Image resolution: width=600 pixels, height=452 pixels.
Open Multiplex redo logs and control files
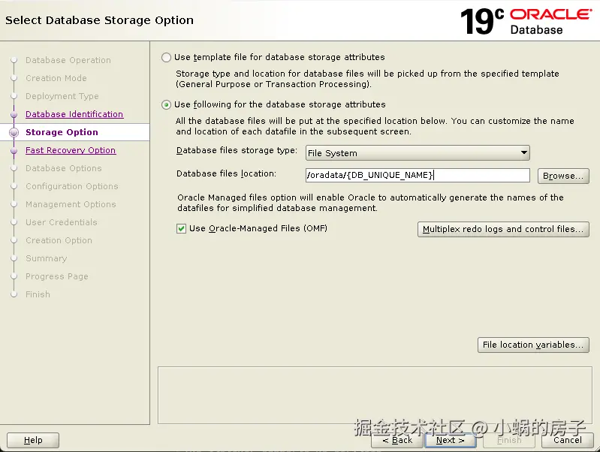[503, 229]
